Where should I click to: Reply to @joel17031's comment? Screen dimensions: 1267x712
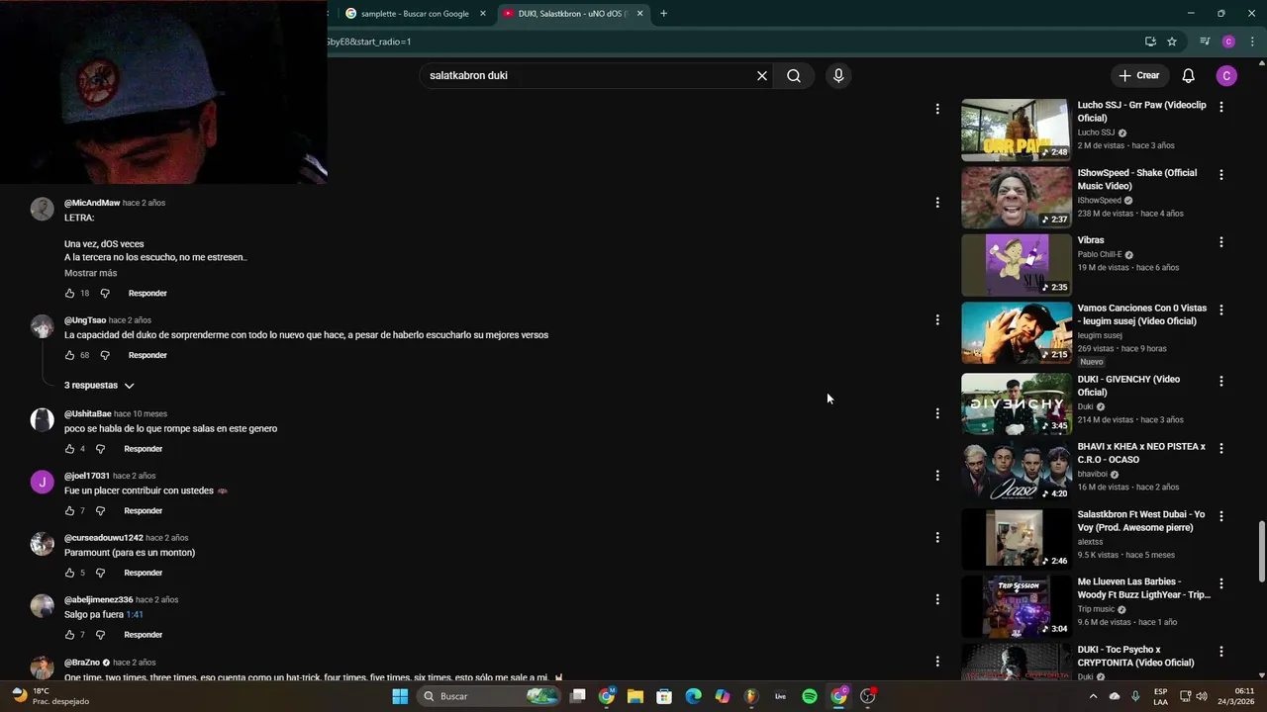click(143, 511)
